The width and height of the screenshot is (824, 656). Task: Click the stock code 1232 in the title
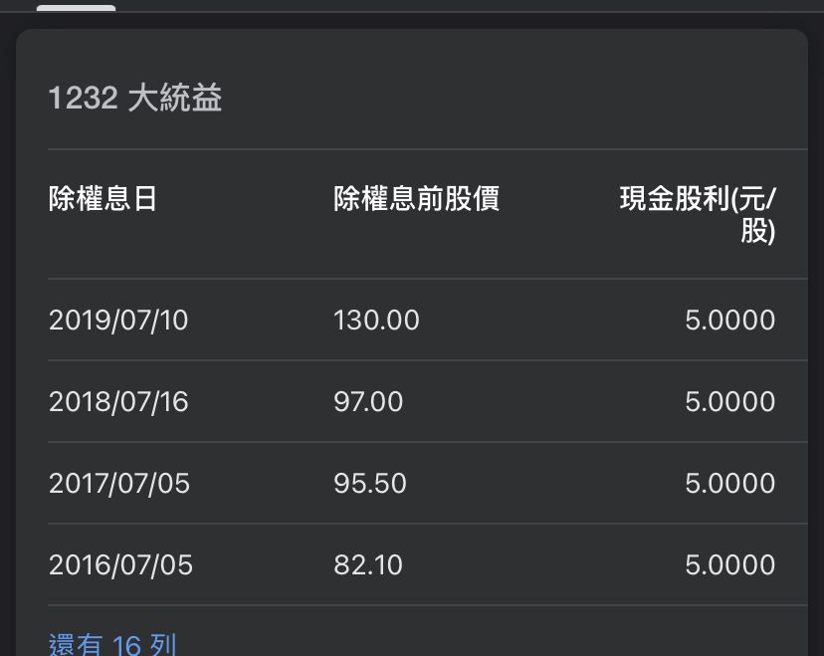click(83, 99)
